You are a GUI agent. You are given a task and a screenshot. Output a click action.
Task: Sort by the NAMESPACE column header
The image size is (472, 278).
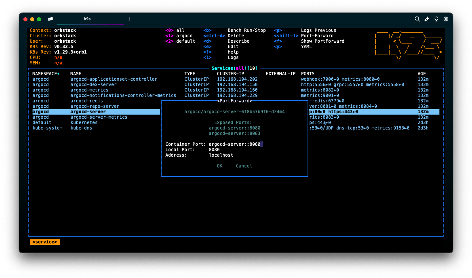[46, 74]
